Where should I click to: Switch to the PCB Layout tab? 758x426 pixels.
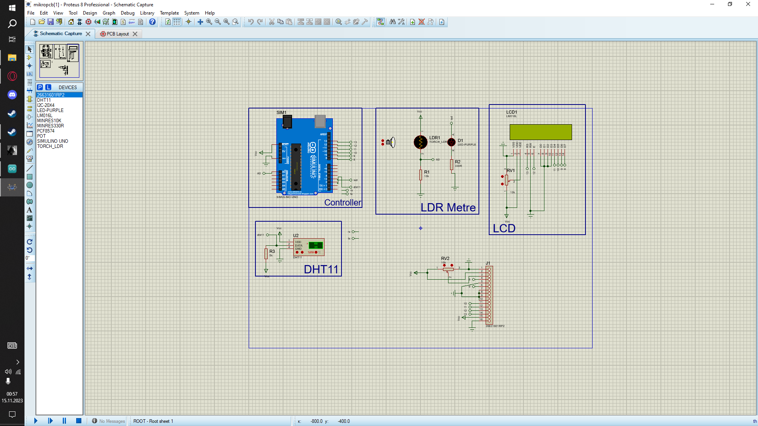[x=116, y=34]
